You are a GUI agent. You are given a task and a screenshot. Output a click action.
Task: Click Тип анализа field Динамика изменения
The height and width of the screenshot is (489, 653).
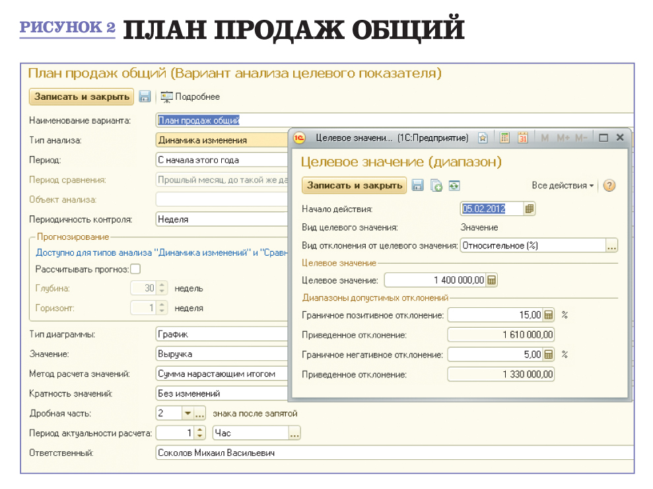tap(223, 140)
